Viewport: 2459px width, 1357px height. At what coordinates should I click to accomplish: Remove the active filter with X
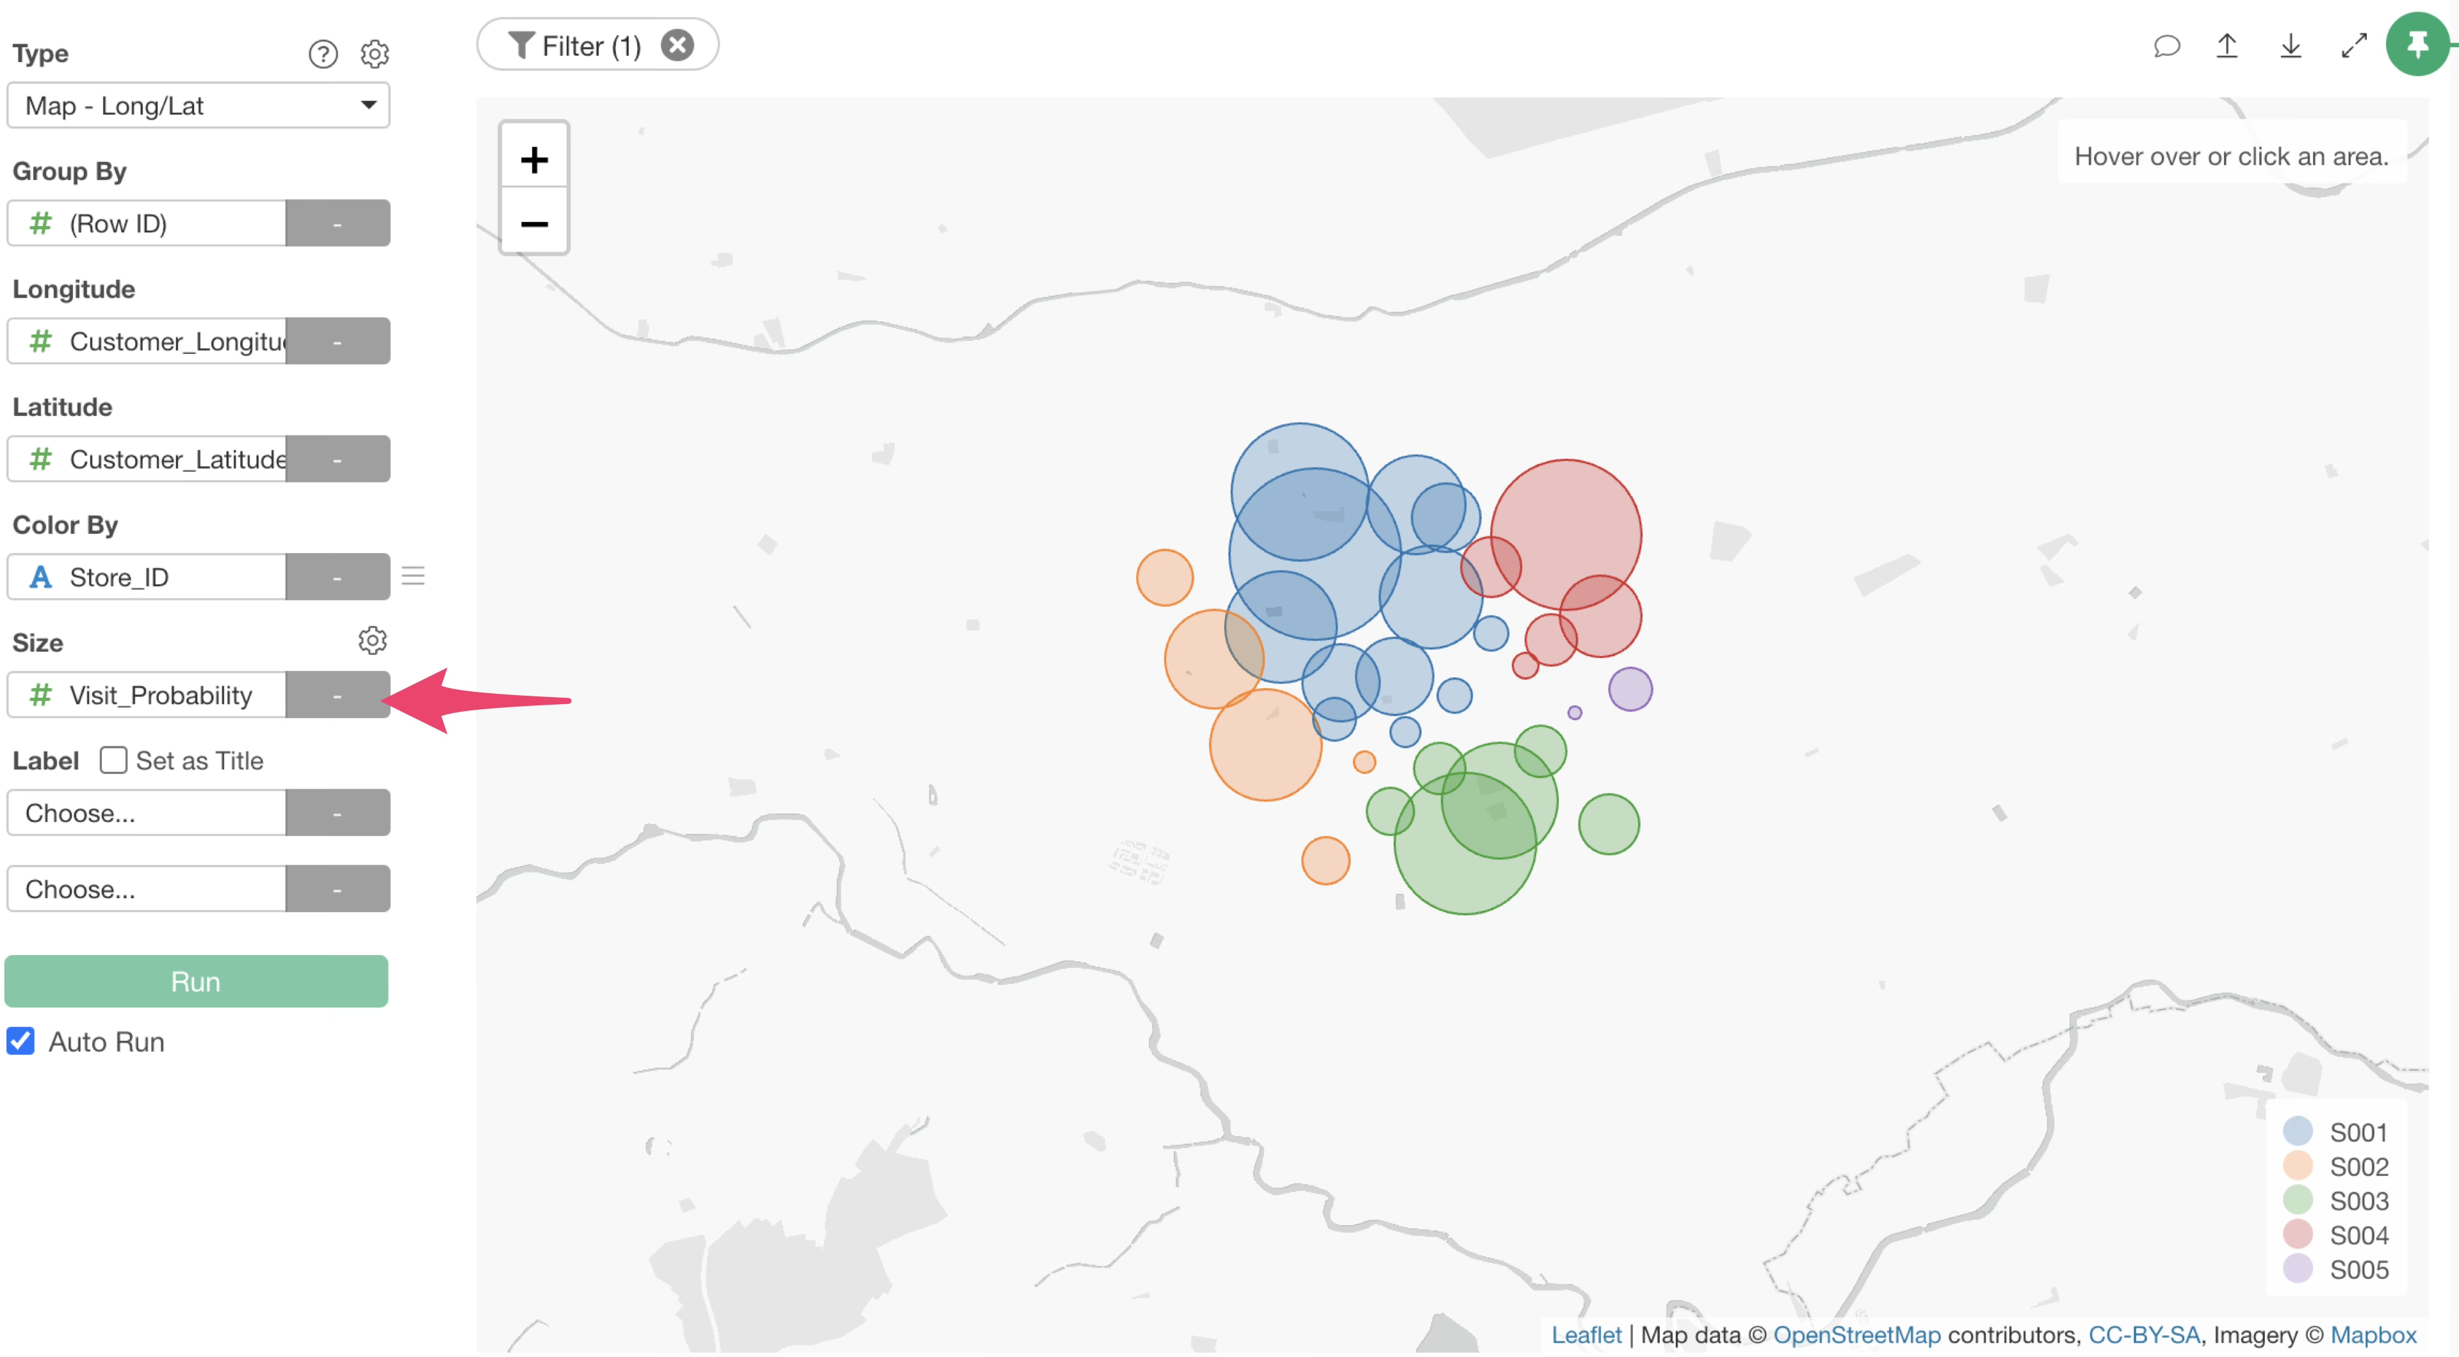coord(677,45)
